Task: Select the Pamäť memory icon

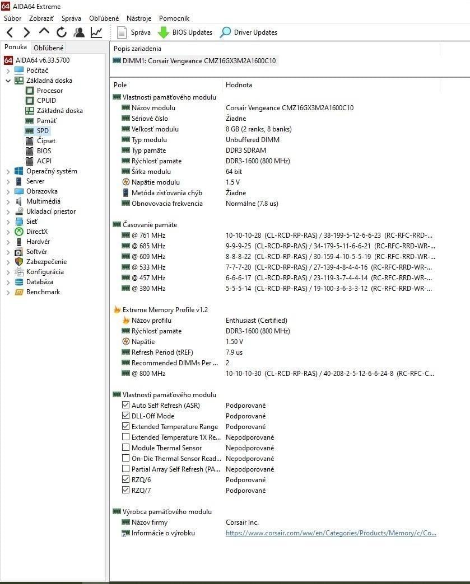Action: tap(30, 121)
